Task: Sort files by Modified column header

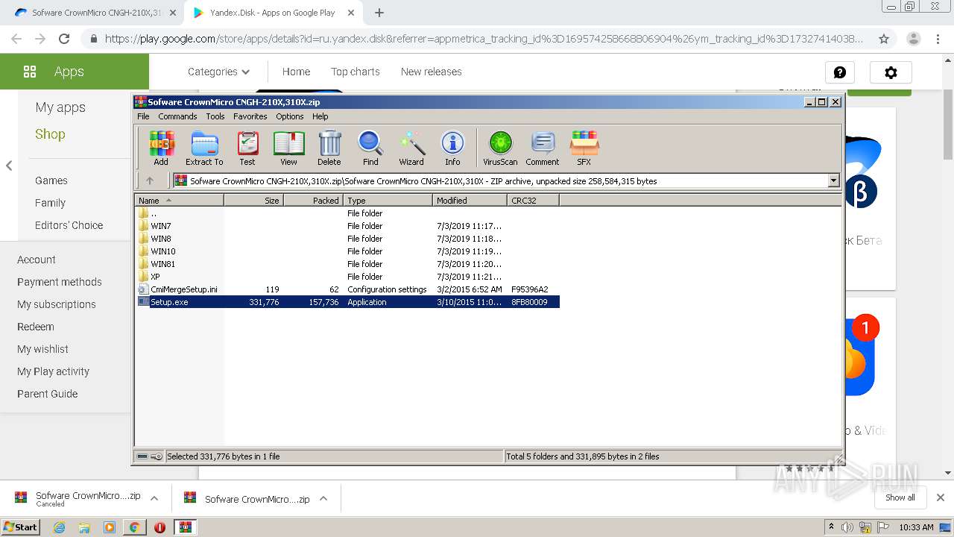Action: (x=470, y=200)
